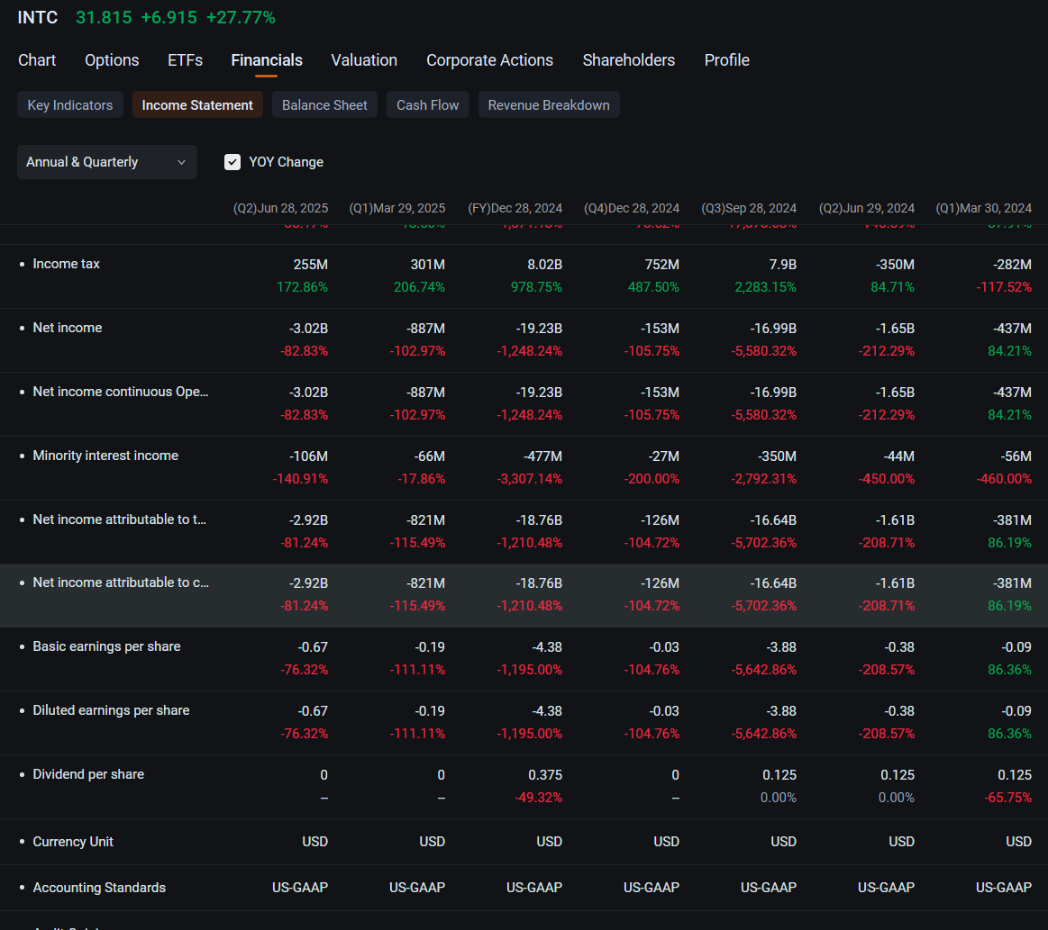
Task: Click the 0.375 Dividend per share value
Action: tap(545, 775)
